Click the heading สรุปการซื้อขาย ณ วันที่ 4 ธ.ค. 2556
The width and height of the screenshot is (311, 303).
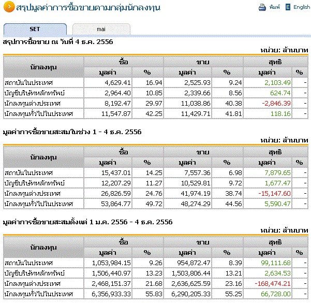point(58,41)
